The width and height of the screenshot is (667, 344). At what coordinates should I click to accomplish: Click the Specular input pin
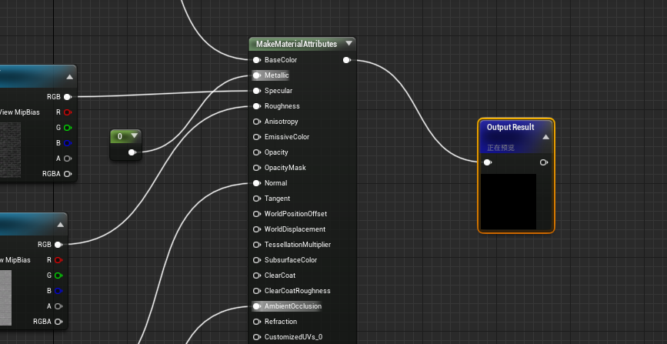point(256,91)
